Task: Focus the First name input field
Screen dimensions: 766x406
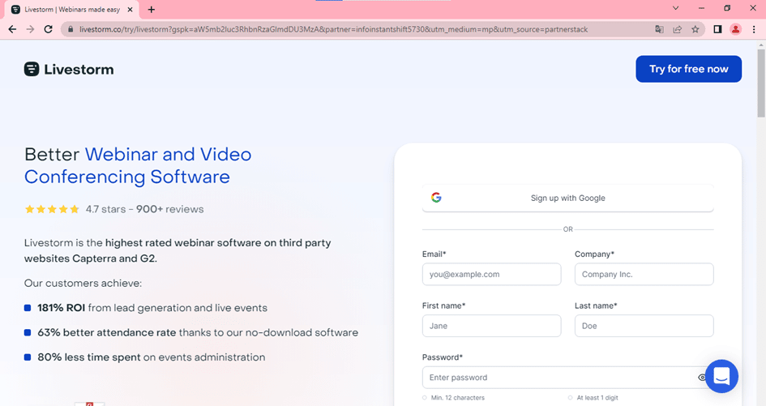Action: pyautogui.click(x=491, y=326)
